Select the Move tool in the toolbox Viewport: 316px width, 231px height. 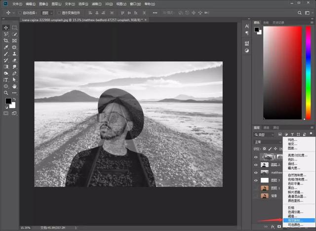(x=6, y=28)
